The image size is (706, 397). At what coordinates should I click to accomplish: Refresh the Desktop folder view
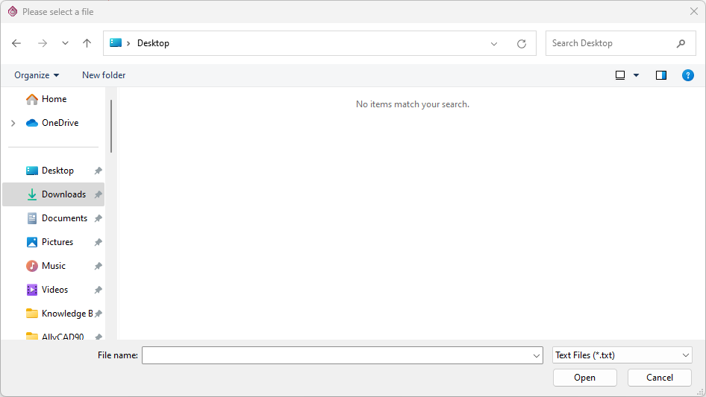522,43
